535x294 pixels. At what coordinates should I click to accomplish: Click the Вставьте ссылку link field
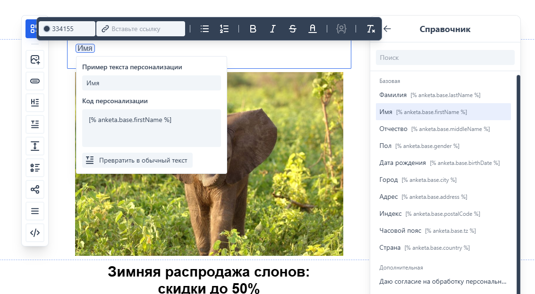point(141,29)
